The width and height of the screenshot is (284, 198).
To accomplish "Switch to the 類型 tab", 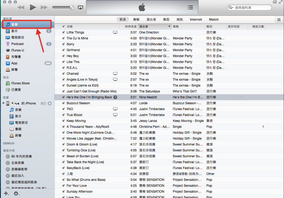I will pos(166,20).
